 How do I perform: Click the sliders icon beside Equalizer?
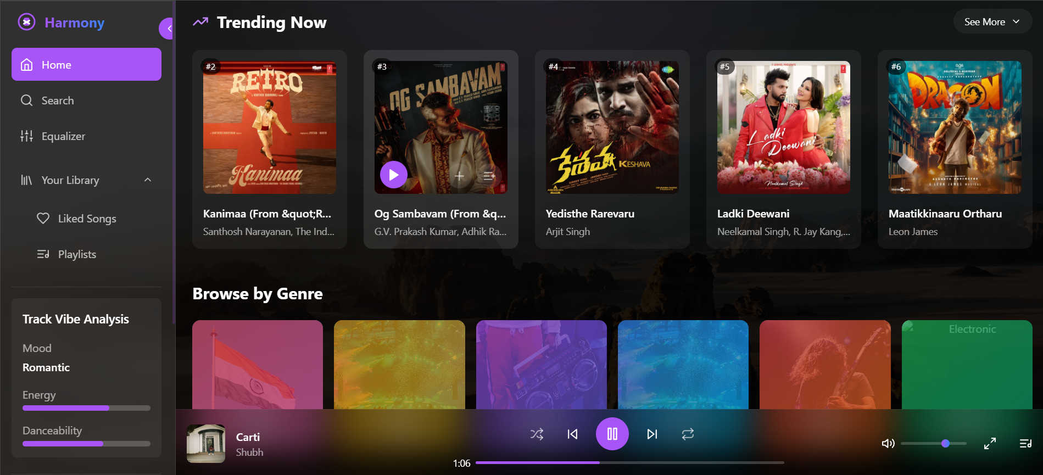coord(26,136)
